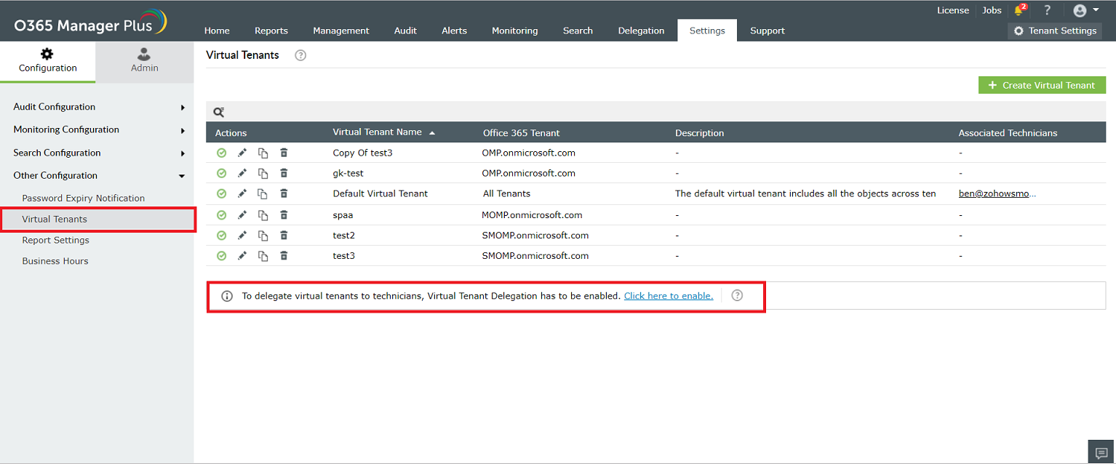Toggle the enabled status of spaa tenant

coord(221,215)
